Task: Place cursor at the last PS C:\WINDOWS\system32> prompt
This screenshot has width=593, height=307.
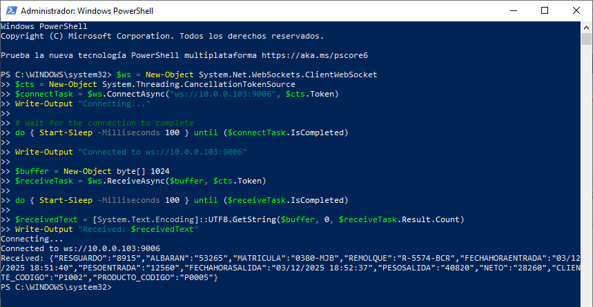Action: pyautogui.click(x=114, y=287)
